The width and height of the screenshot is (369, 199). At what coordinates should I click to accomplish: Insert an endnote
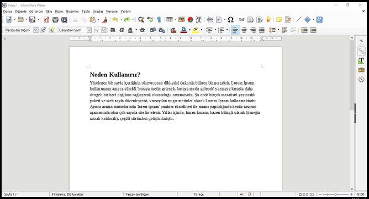[x=260, y=19]
